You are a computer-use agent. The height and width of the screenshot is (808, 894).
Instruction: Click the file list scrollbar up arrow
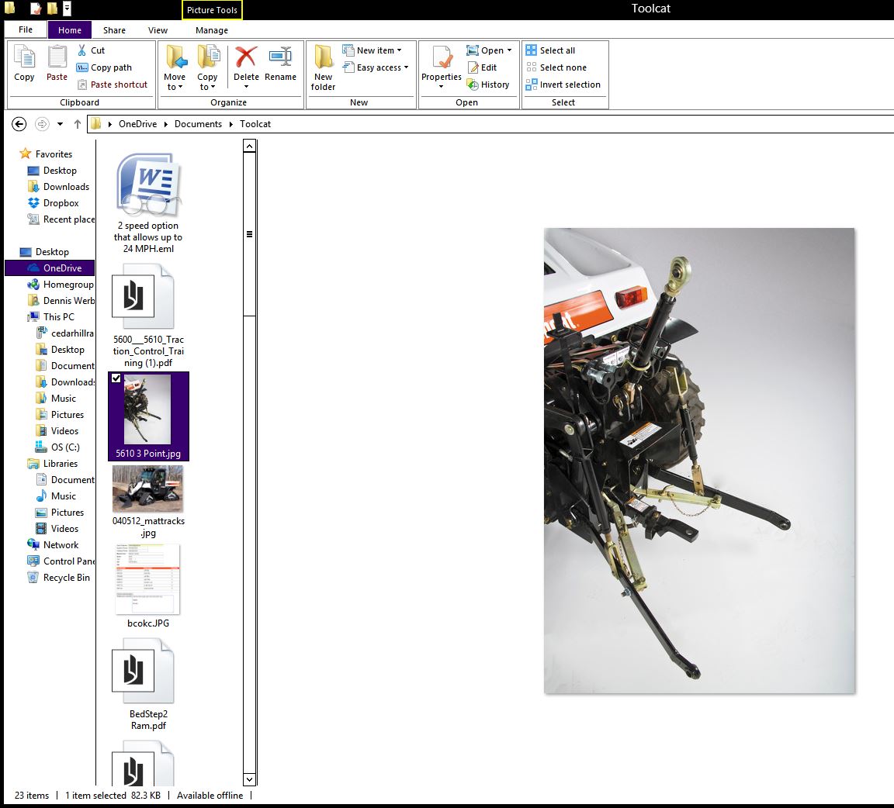click(x=249, y=147)
